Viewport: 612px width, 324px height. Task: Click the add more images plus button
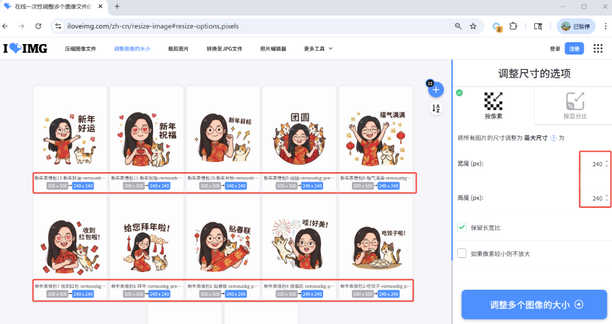[x=436, y=90]
